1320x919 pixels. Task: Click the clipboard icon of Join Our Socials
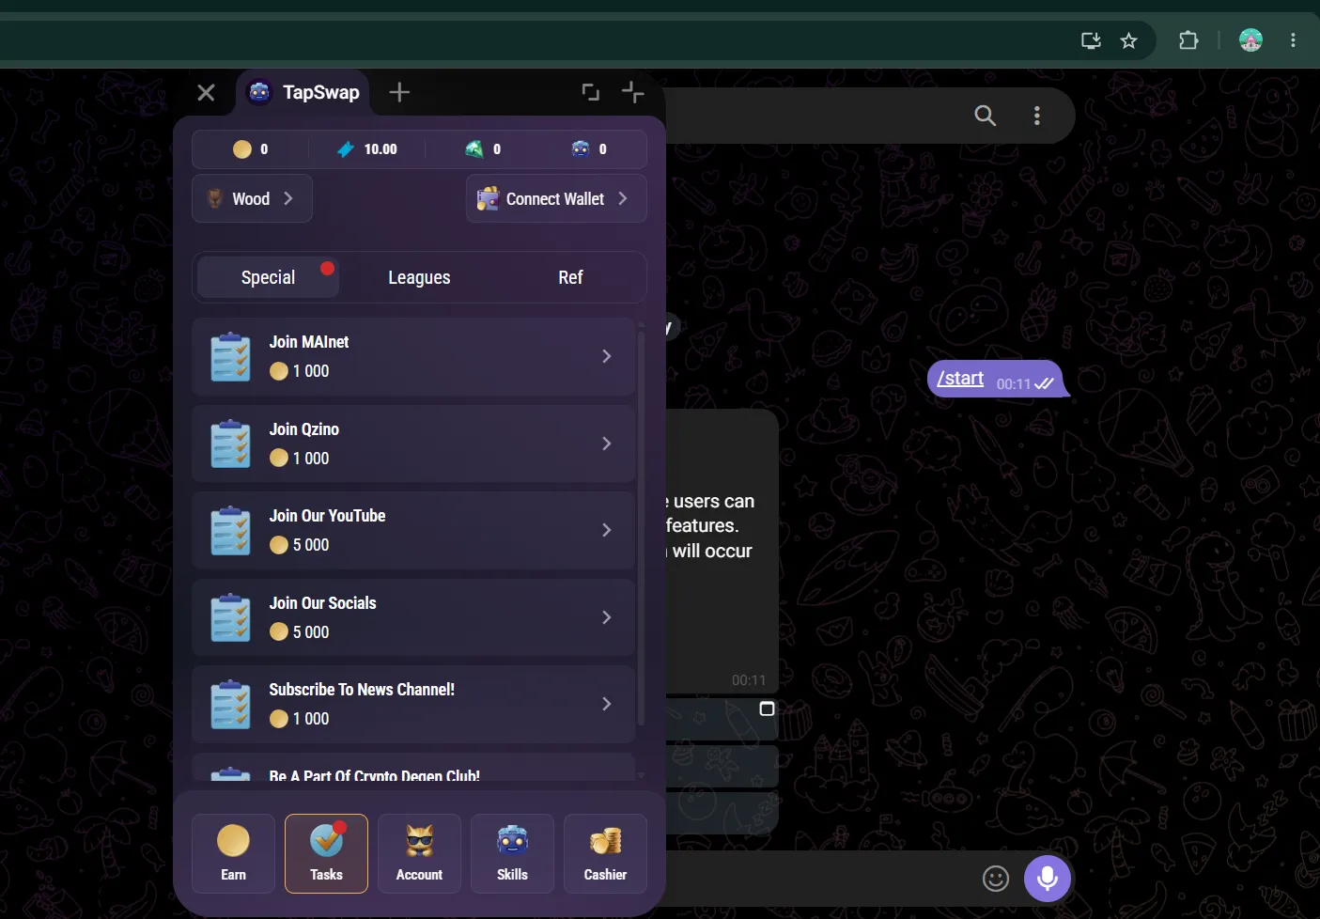231,617
